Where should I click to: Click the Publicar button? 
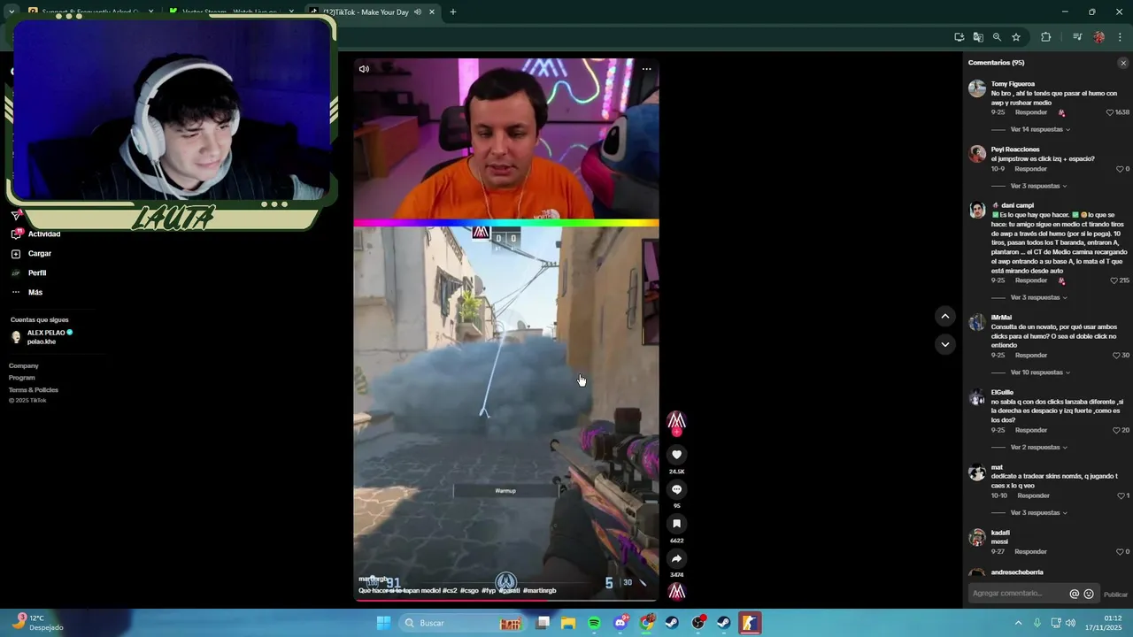1115,595
